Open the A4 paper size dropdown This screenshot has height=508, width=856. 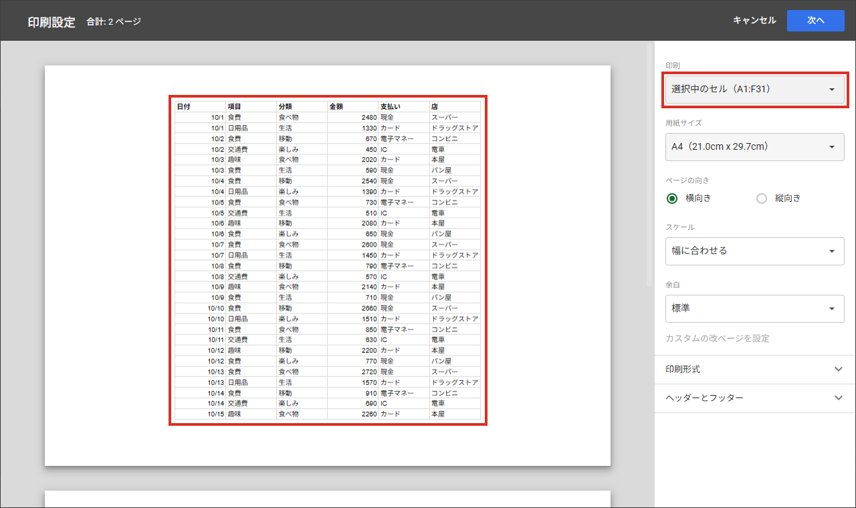click(x=755, y=146)
